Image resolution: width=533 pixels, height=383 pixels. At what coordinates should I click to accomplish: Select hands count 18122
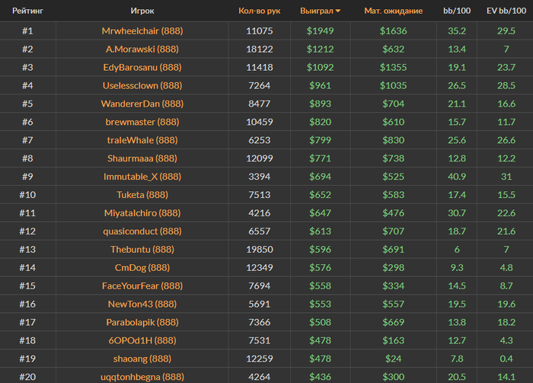coord(260,49)
